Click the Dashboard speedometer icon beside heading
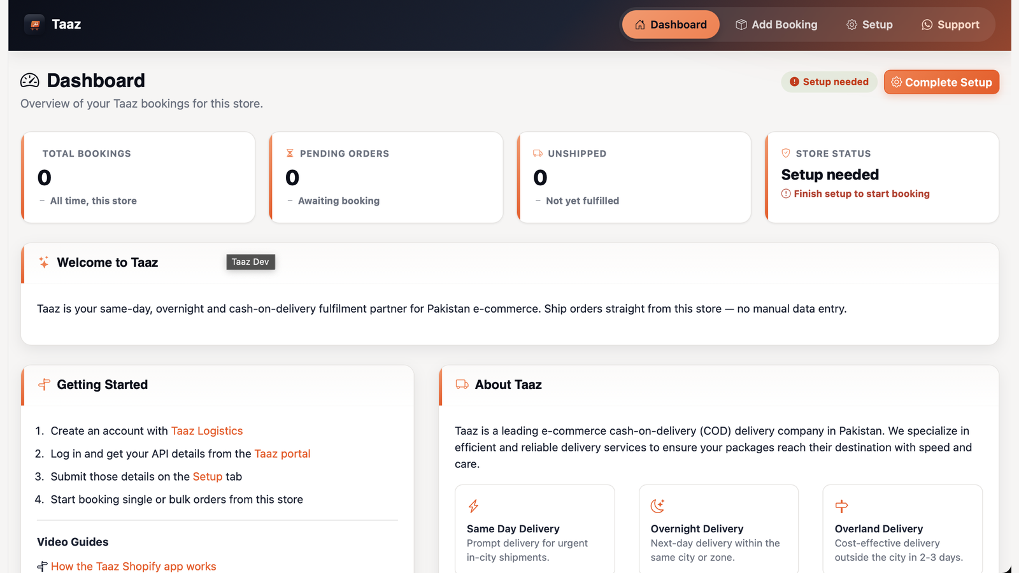The width and height of the screenshot is (1019, 573). tap(30, 80)
